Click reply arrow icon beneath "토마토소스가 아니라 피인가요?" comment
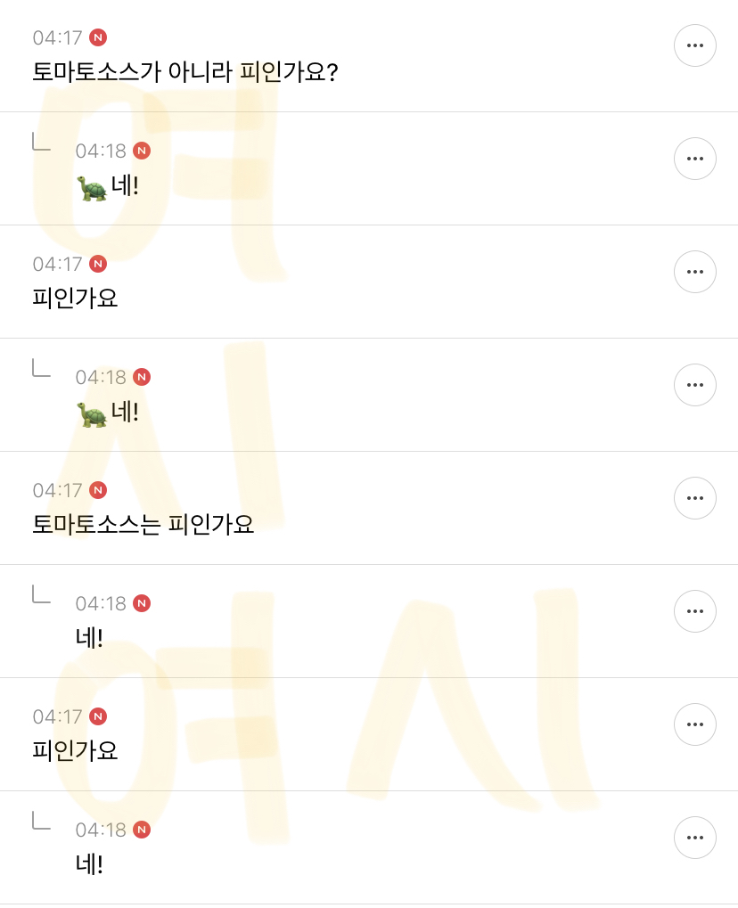The image size is (738, 908). point(41,141)
